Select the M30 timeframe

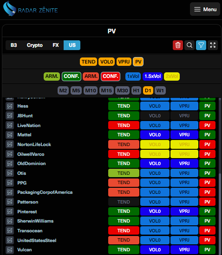pyautogui.click(x=123, y=90)
